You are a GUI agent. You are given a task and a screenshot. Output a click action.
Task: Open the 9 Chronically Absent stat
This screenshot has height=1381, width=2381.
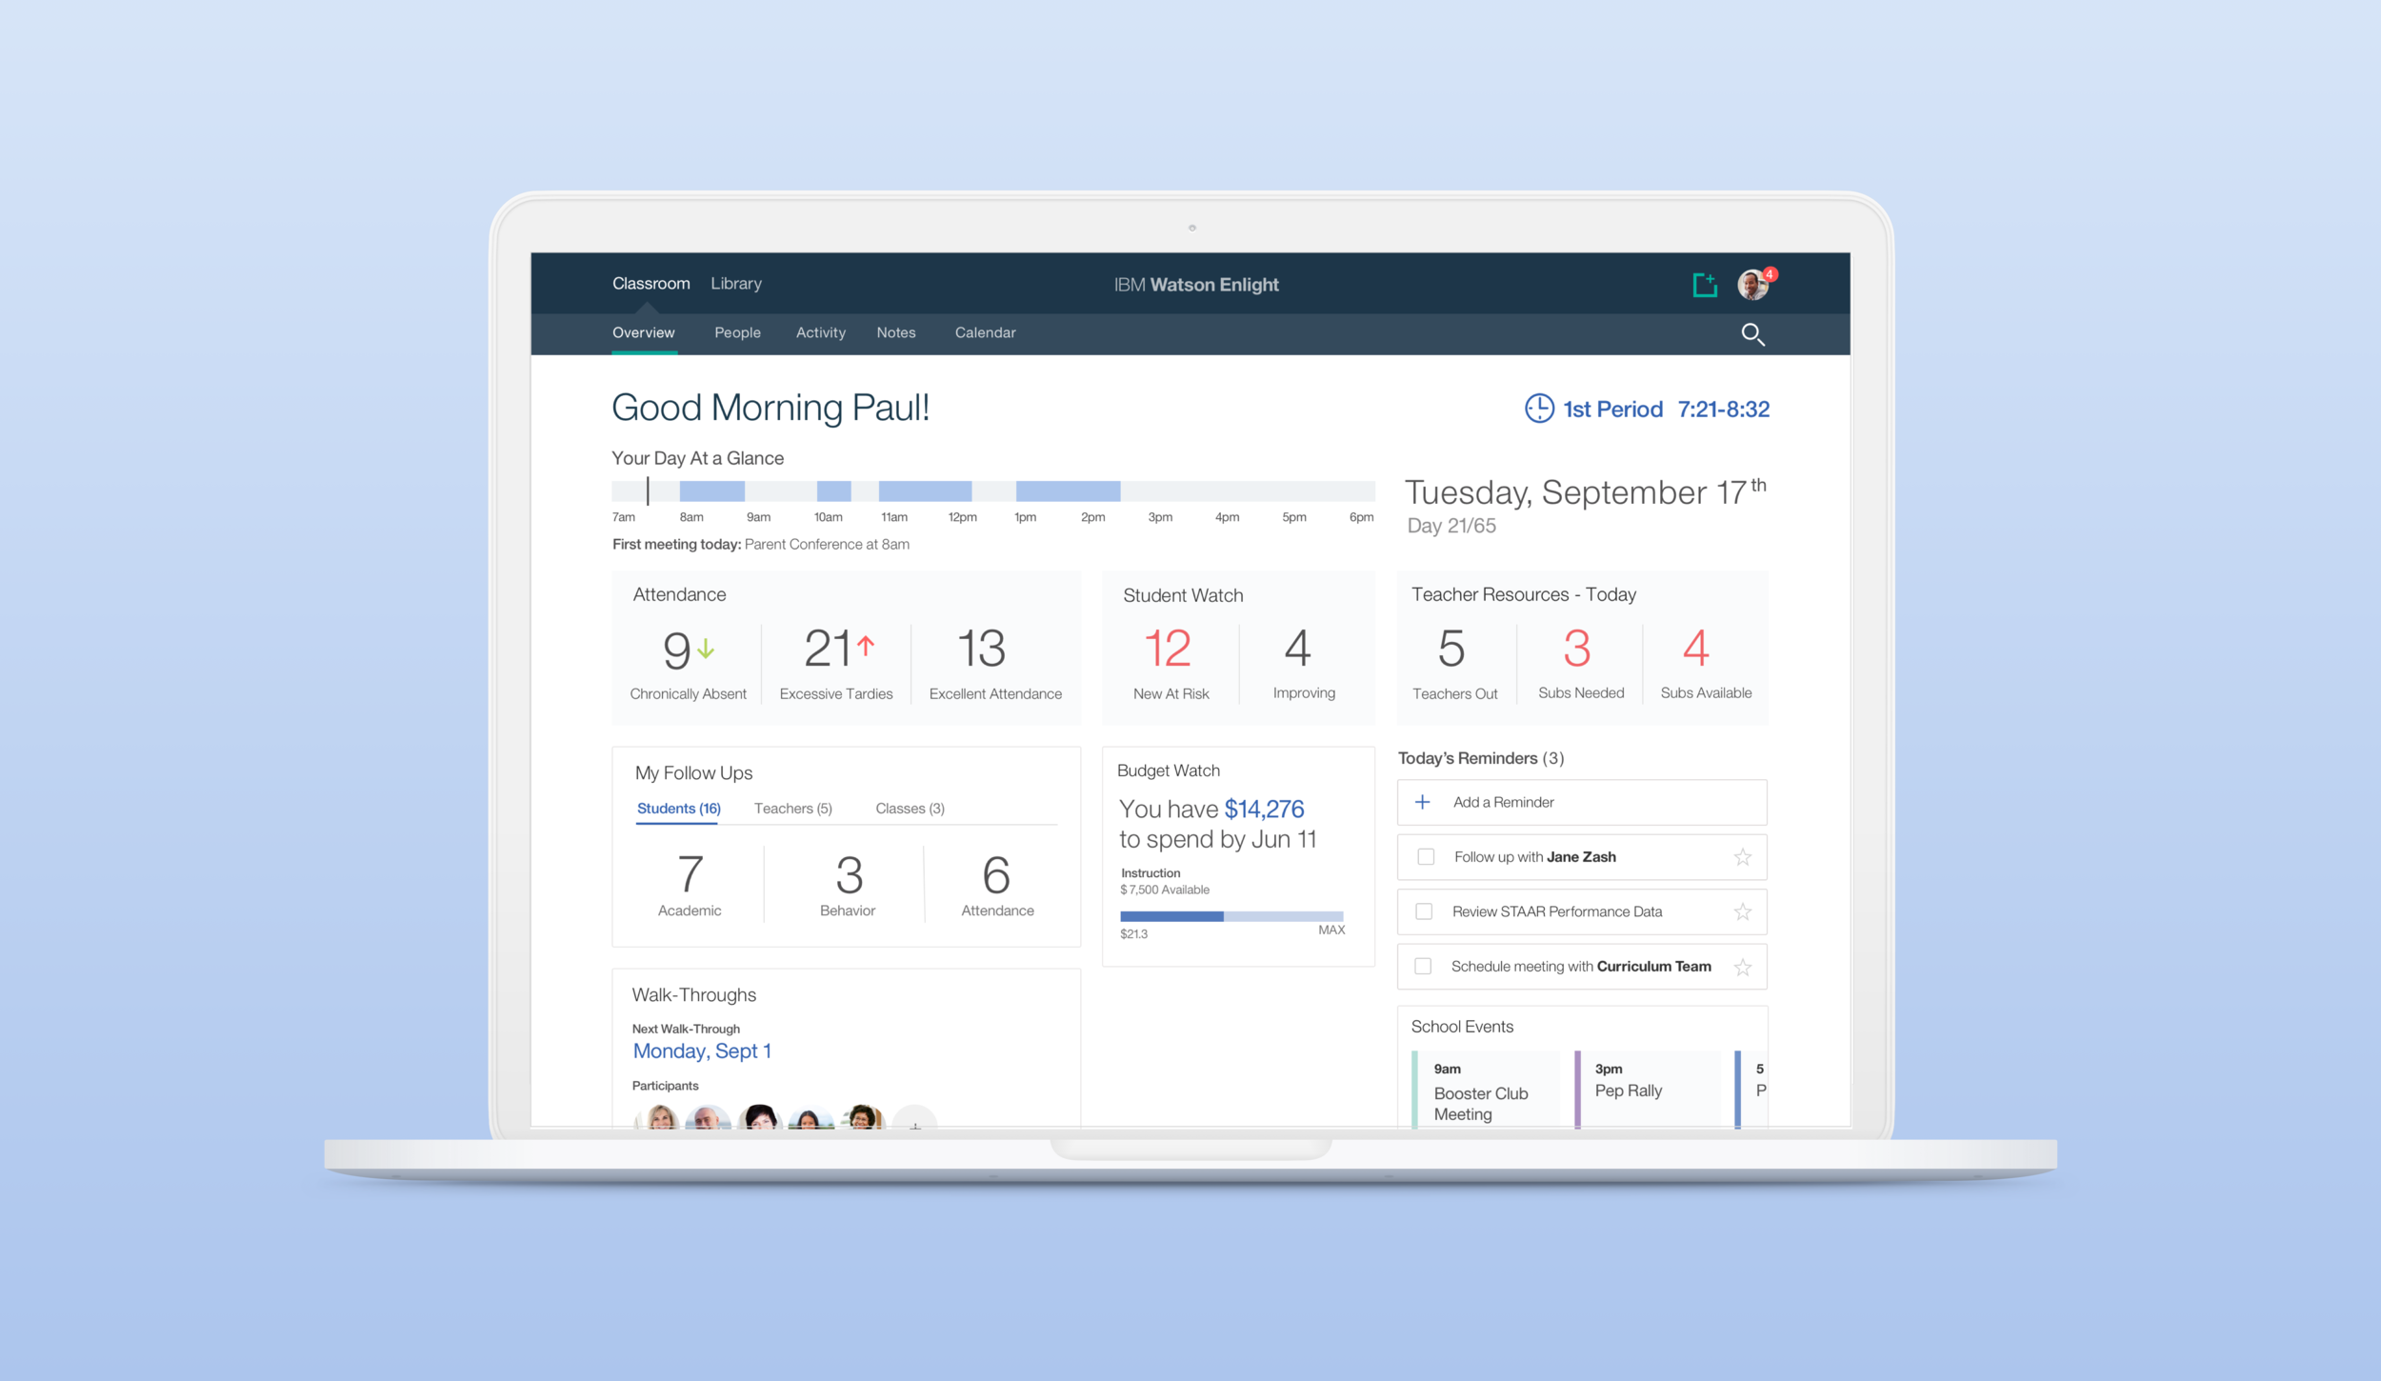tap(688, 664)
